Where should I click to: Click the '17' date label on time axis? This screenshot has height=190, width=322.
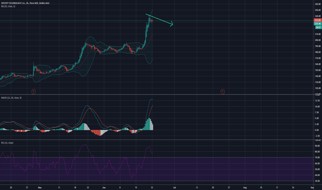277,188
